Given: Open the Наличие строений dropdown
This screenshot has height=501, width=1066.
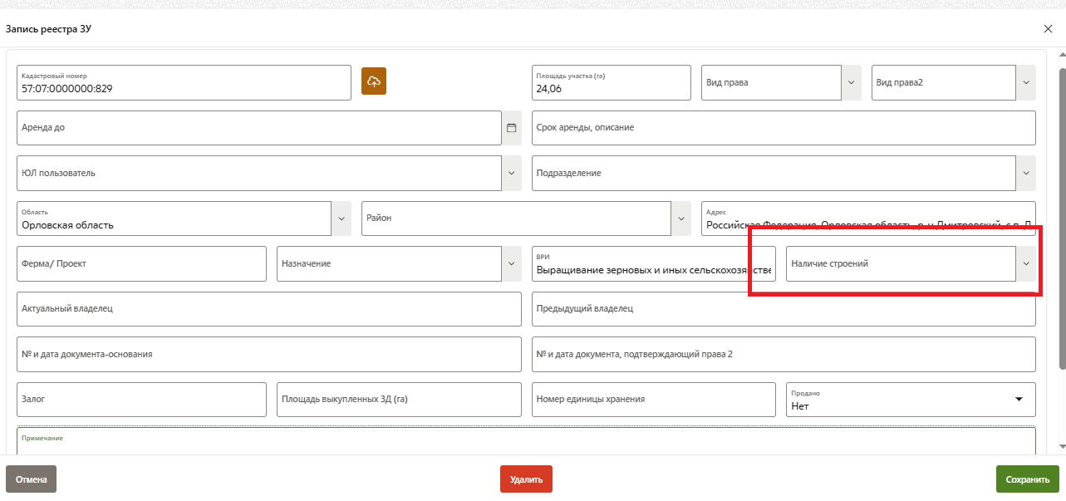Looking at the screenshot, I should click(1026, 263).
